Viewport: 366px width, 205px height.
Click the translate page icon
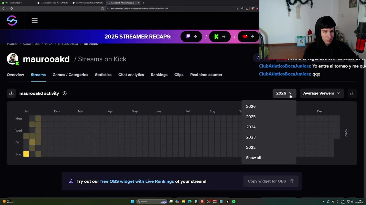pos(237,9)
